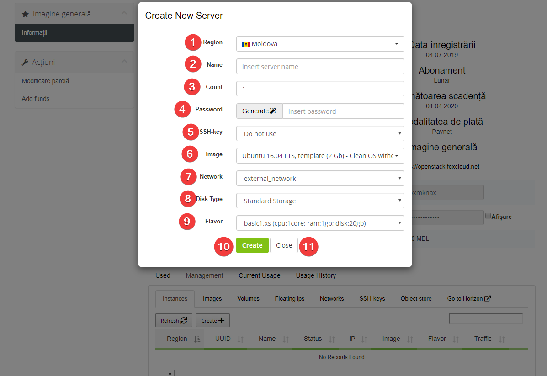
Task: Click the server Name input field
Action: (x=320, y=66)
